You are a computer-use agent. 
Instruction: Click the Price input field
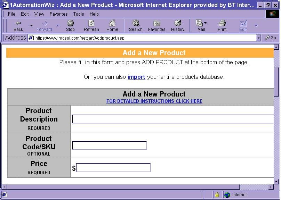click(113, 168)
